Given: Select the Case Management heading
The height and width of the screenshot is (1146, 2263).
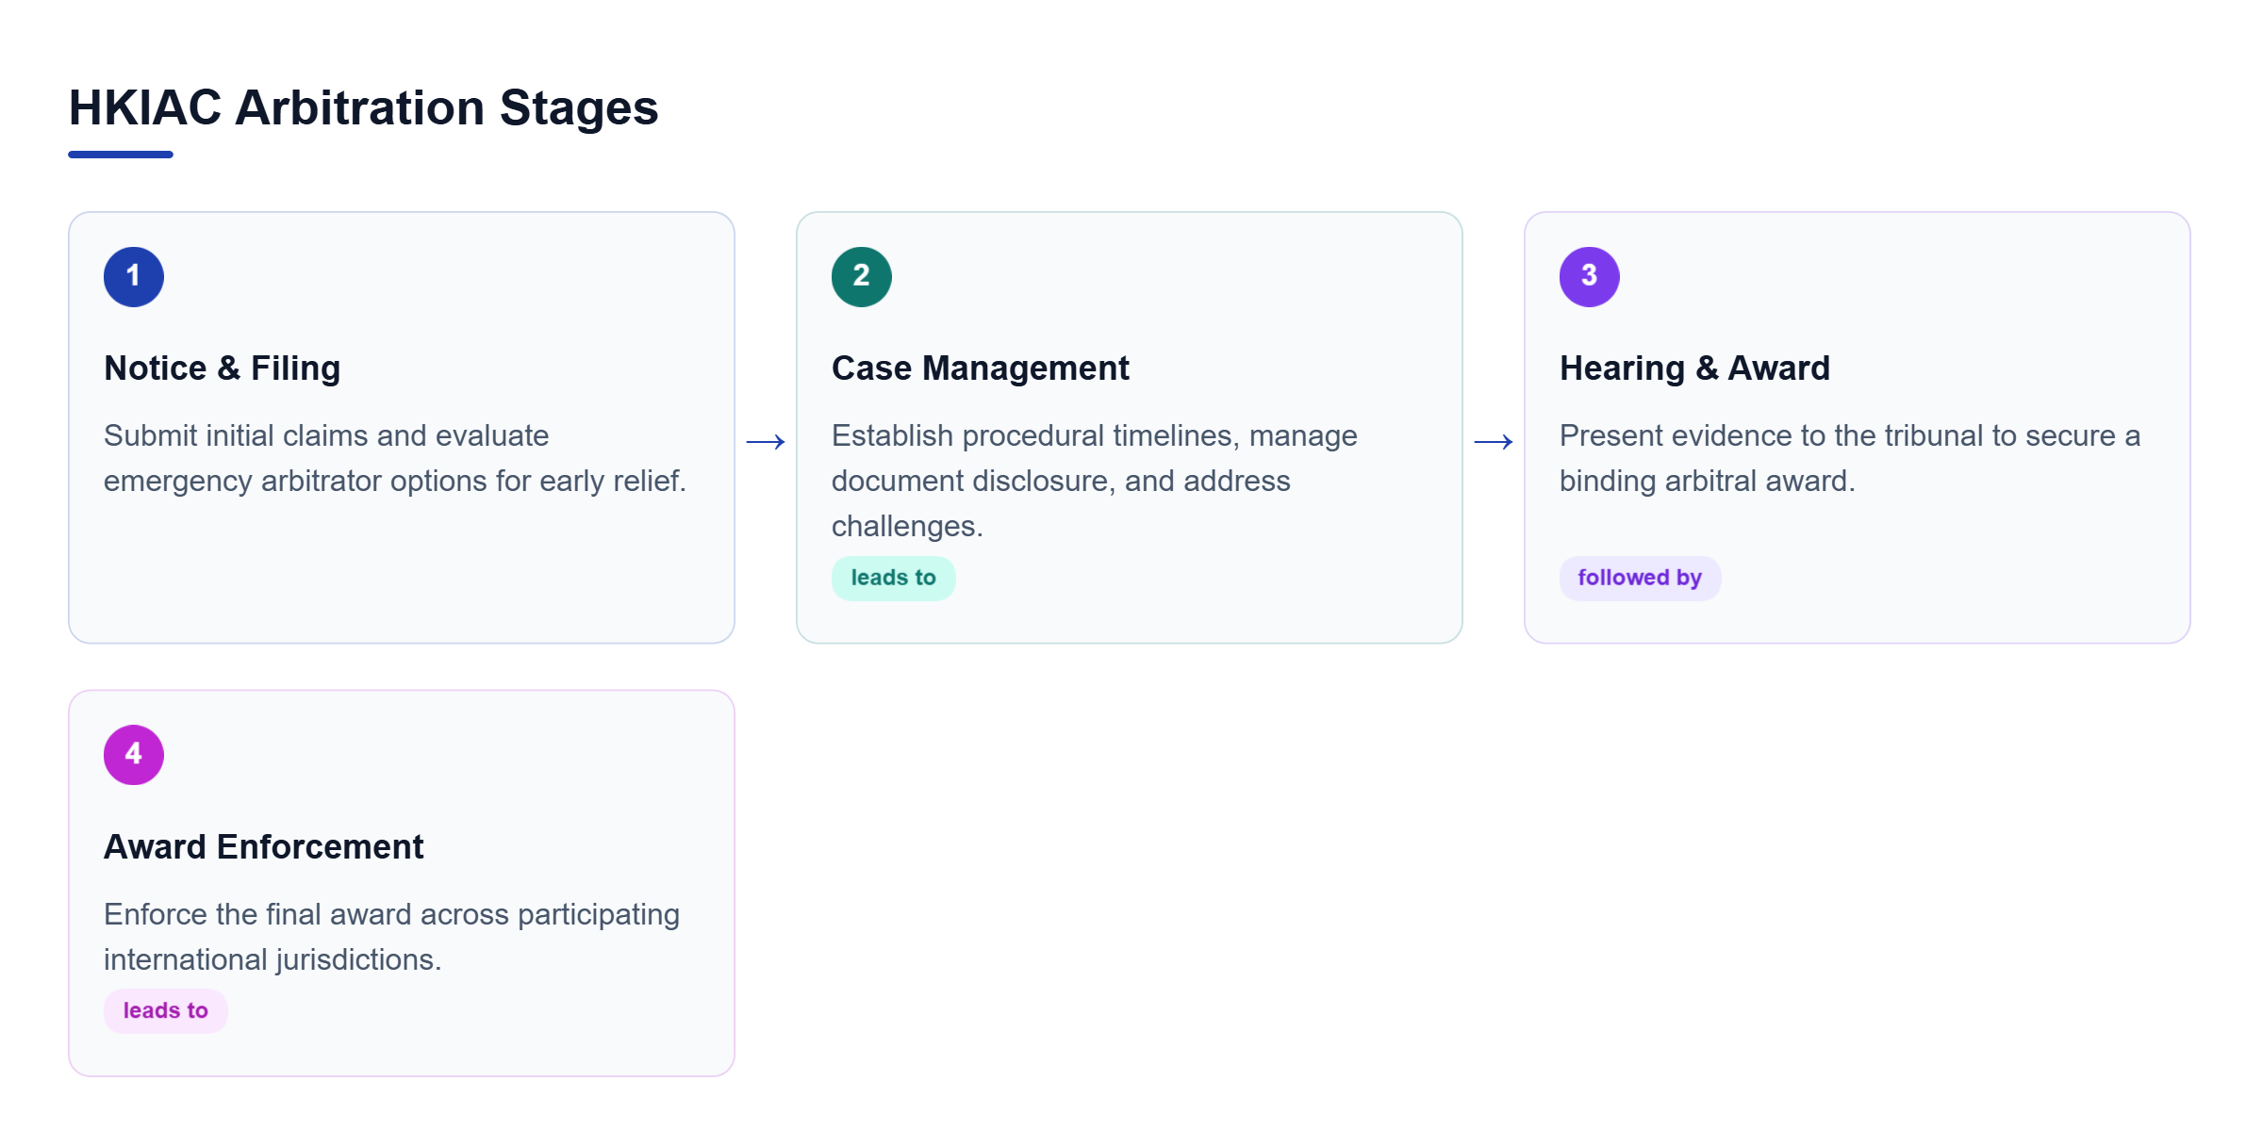Looking at the screenshot, I should [x=981, y=368].
